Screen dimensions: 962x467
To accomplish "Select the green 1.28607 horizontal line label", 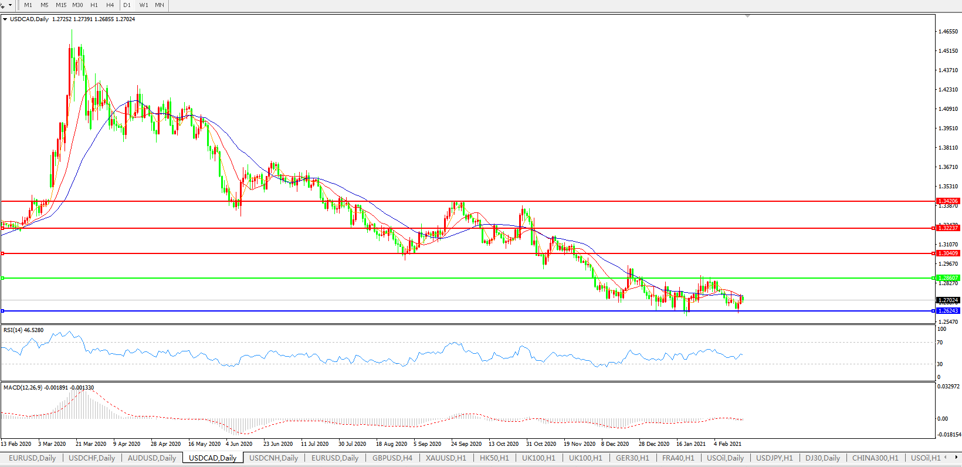I will (x=948, y=278).
